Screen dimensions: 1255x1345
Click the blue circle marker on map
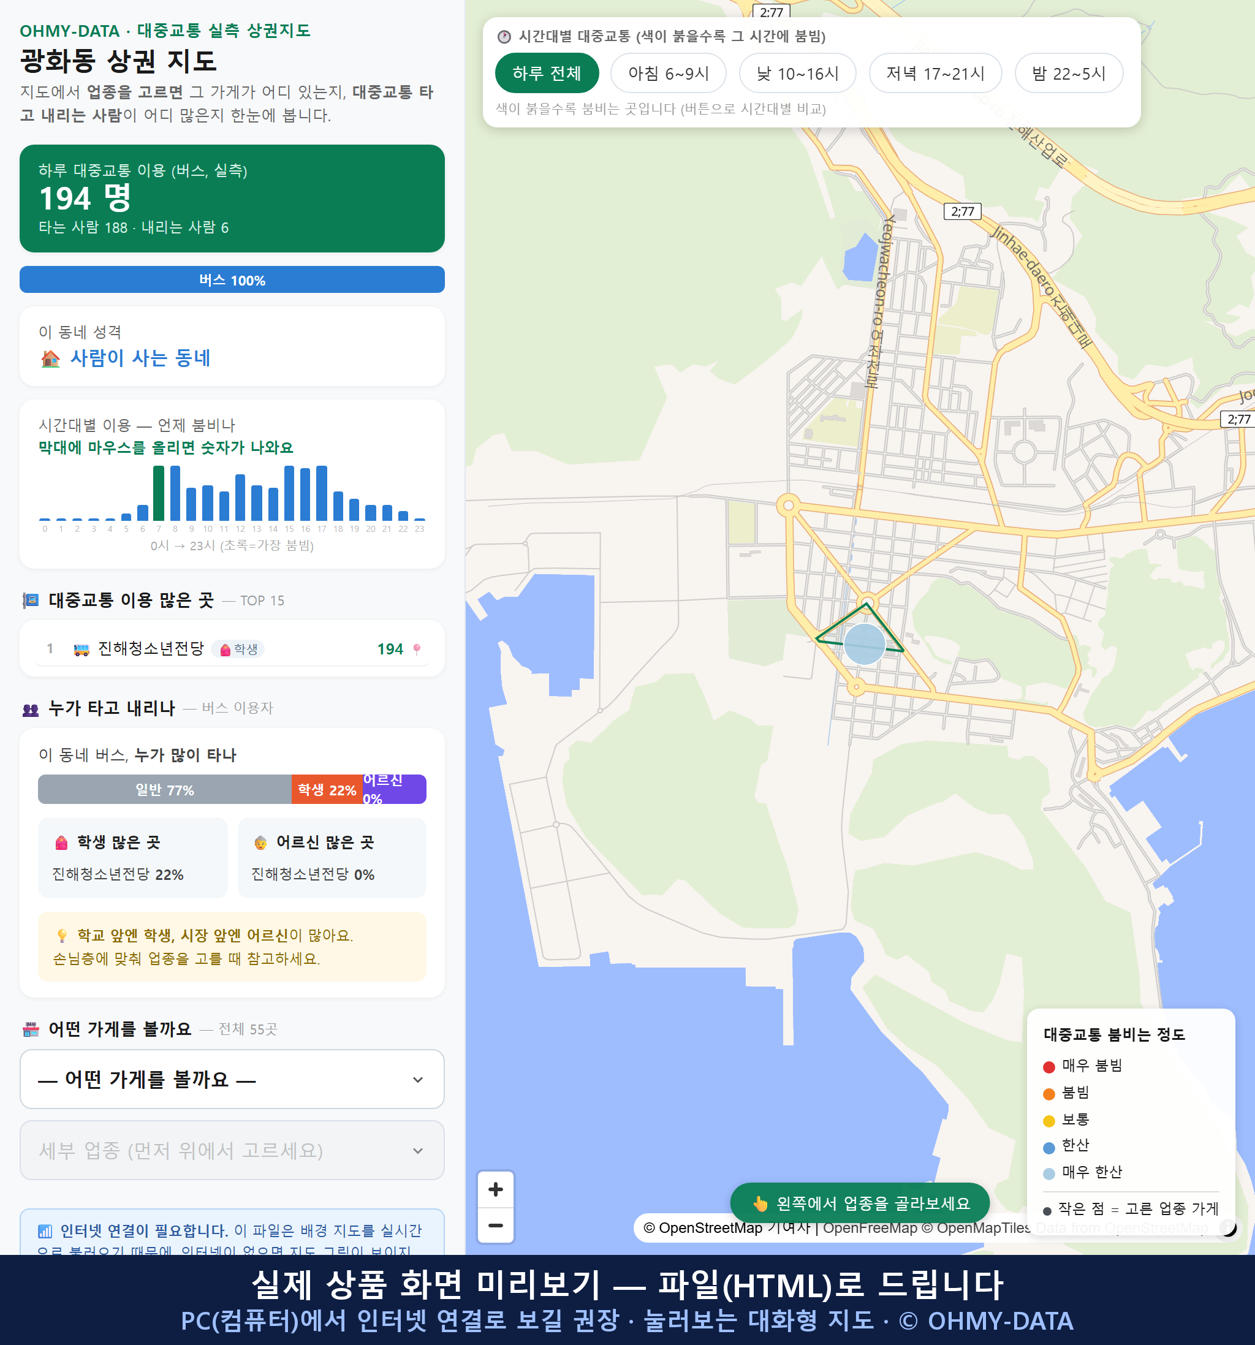(x=865, y=644)
